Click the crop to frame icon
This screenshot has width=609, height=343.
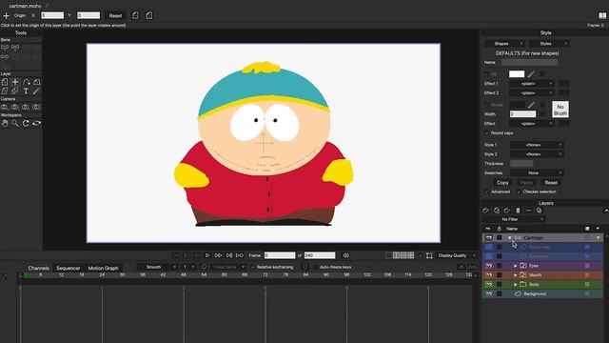pyautogui.click(x=429, y=255)
